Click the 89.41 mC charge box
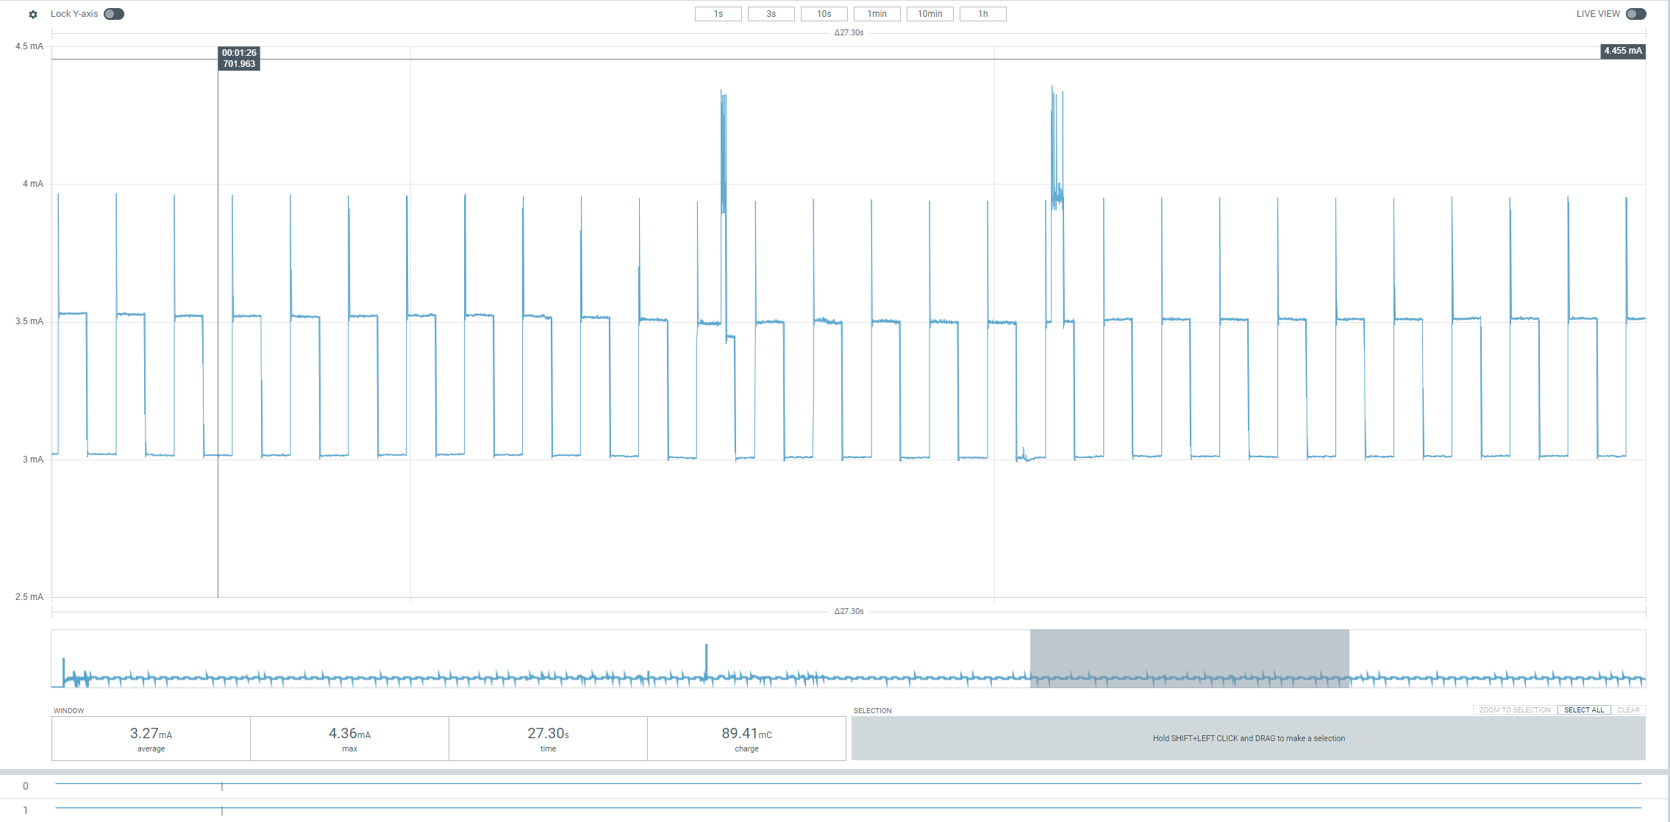 [x=746, y=738]
